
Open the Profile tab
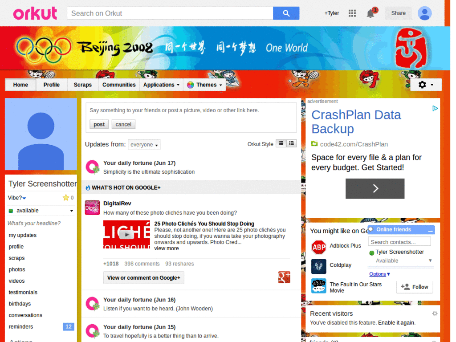pyautogui.click(x=52, y=85)
